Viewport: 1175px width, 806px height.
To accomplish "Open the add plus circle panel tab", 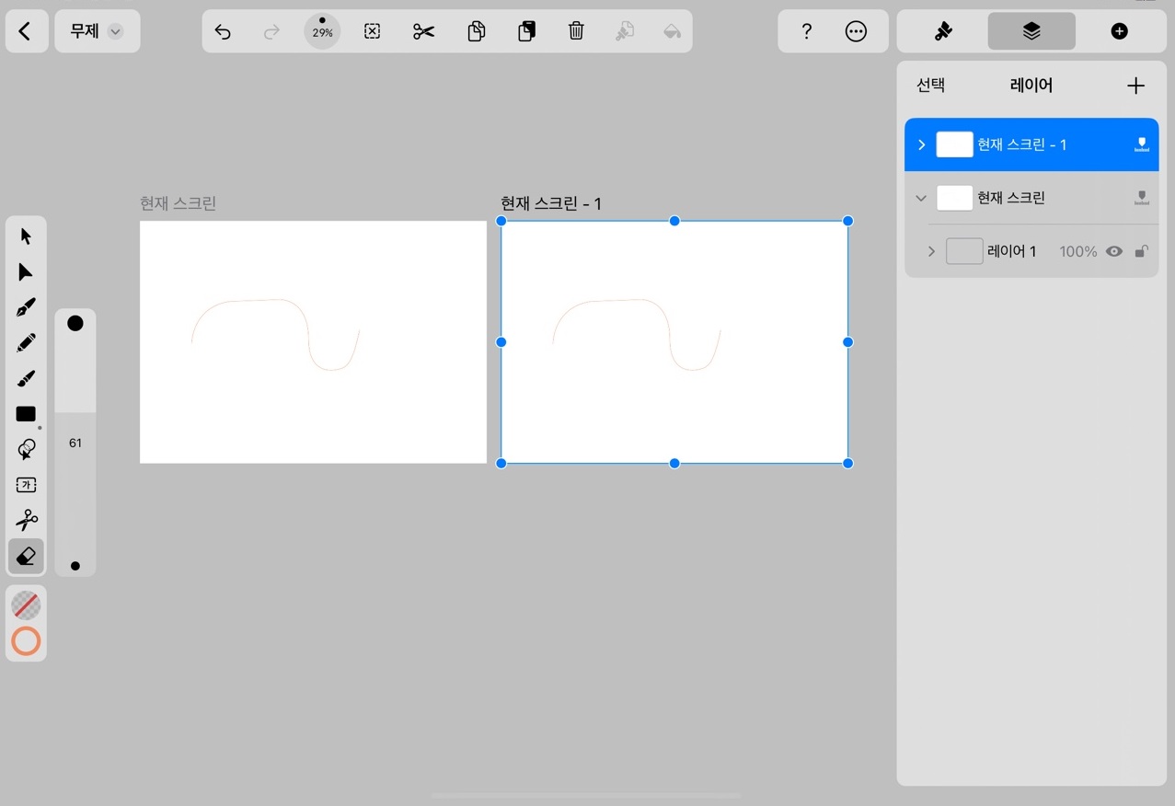I will click(x=1119, y=31).
